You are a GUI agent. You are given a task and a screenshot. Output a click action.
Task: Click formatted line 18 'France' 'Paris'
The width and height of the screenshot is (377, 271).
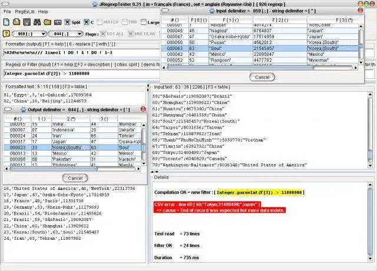coord(44,201)
